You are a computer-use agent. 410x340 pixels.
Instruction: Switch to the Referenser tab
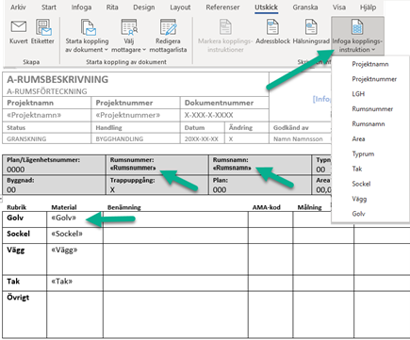tap(222, 8)
